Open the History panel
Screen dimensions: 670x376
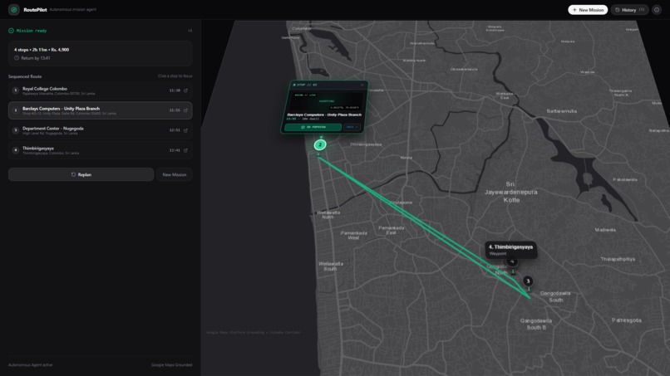(629, 10)
